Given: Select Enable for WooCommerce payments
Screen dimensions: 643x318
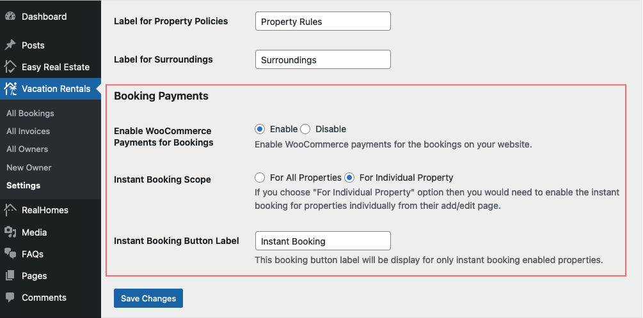Looking at the screenshot, I should [x=260, y=130].
